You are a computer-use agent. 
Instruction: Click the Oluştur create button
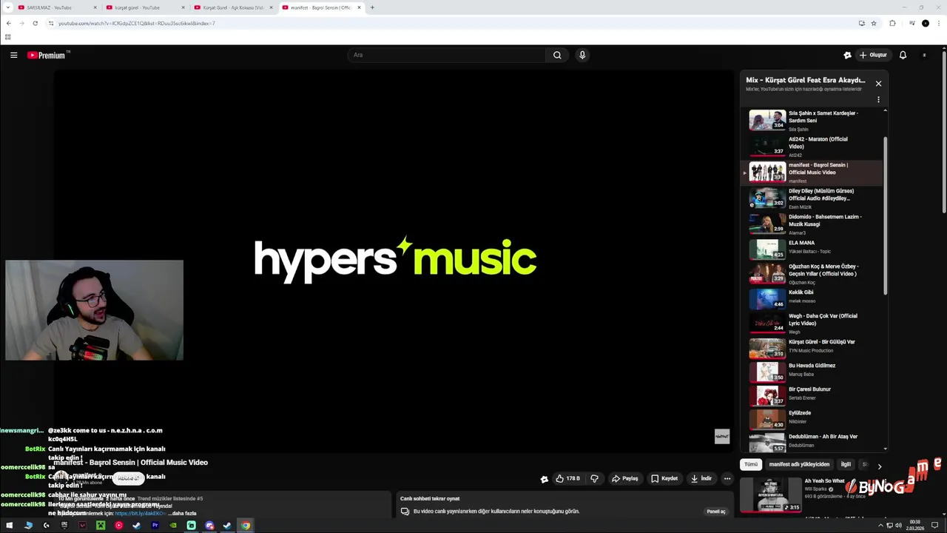pyautogui.click(x=874, y=55)
